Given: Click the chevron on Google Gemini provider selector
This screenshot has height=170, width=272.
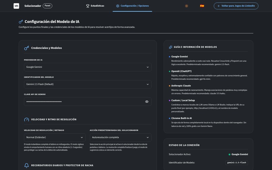Looking at the screenshot, I should [147, 67].
